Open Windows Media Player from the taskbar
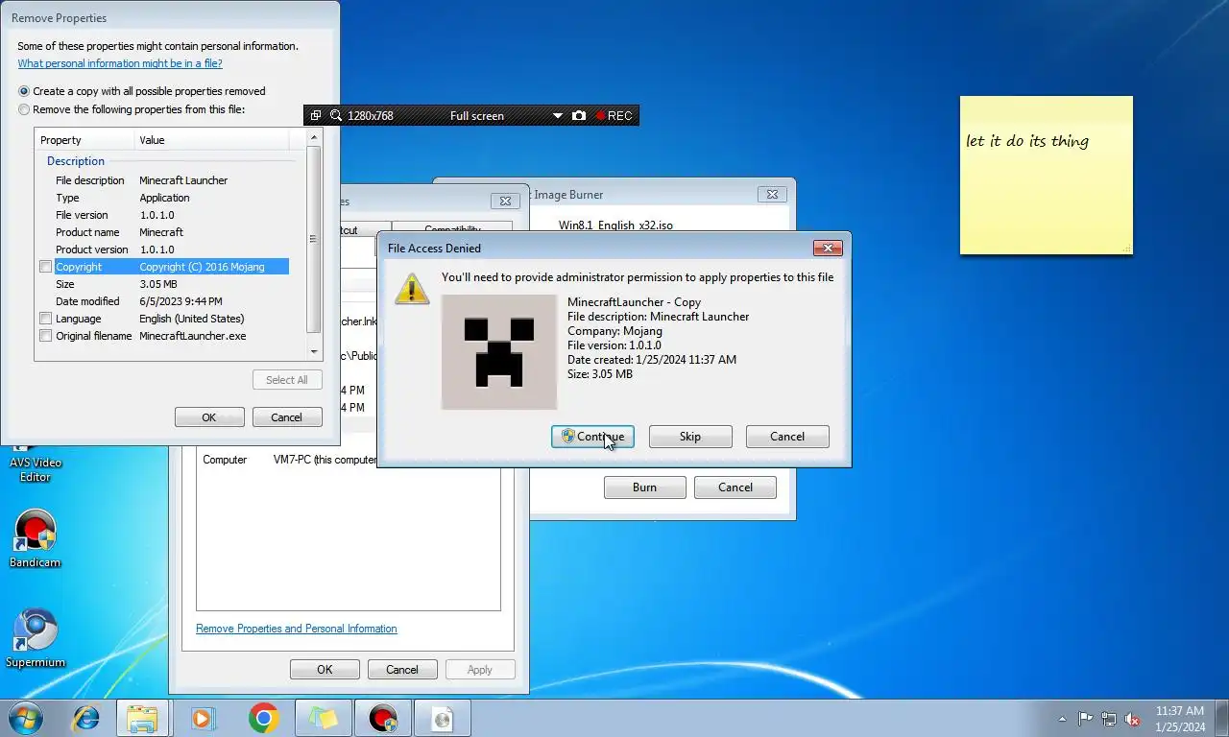The image size is (1229, 737). click(x=202, y=718)
